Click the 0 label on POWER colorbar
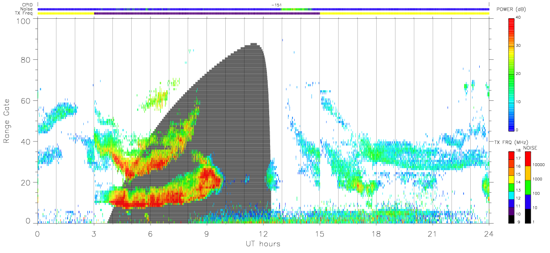 tap(517, 130)
